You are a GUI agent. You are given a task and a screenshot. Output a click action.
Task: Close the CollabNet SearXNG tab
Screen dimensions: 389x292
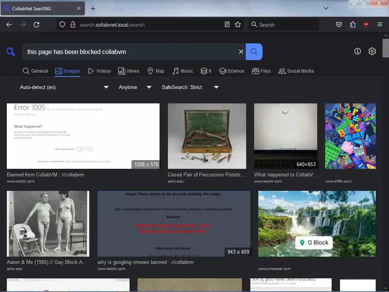coord(78,8)
